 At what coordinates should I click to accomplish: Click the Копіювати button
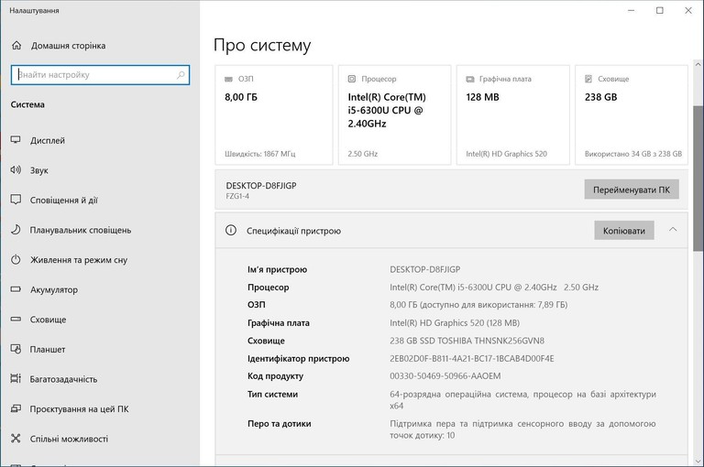(624, 230)
